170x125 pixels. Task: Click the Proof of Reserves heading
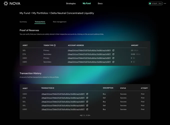pyautogui.click(x=29, y=30)
